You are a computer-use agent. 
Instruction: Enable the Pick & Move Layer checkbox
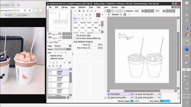point(75,36)
